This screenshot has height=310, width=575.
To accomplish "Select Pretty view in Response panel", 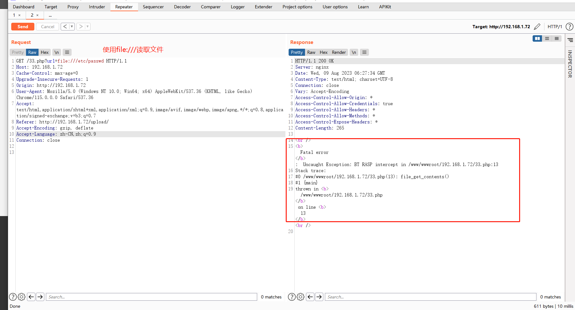I will pos(297,52).
